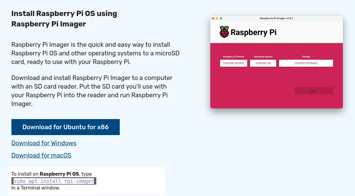Select the sudo apt install rpi-imager command
Image resolution: width=355 pixels, height=196 pixels.
coord(53,181)
